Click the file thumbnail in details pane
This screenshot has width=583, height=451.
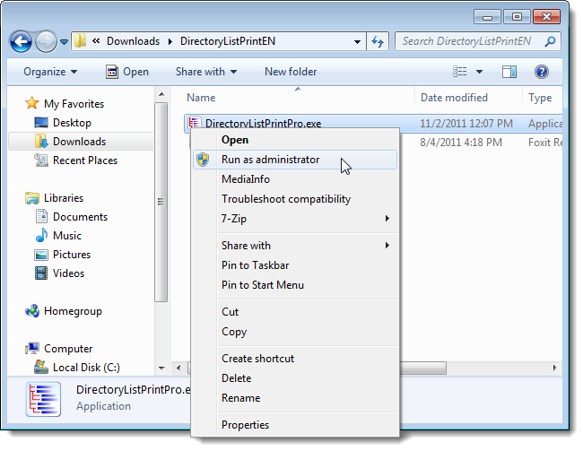click(x=44, y=399)
